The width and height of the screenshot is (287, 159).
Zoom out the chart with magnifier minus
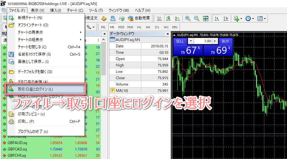[196, 18]
